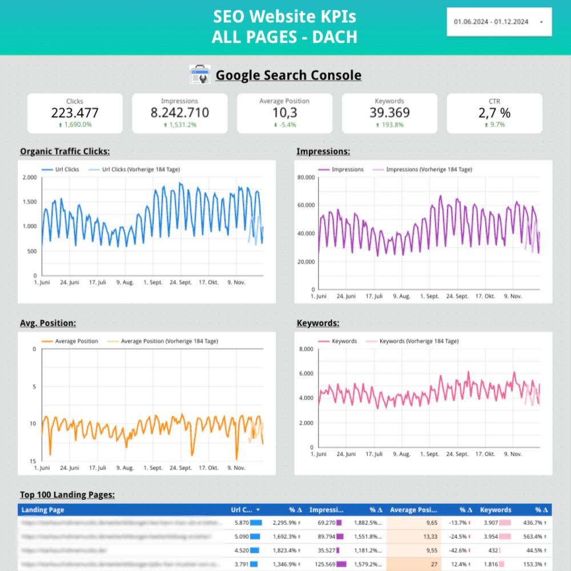This screenshot has width=571, height=571.
Task: Sort by the Average Posi... column header
Action: pos(413,510)
